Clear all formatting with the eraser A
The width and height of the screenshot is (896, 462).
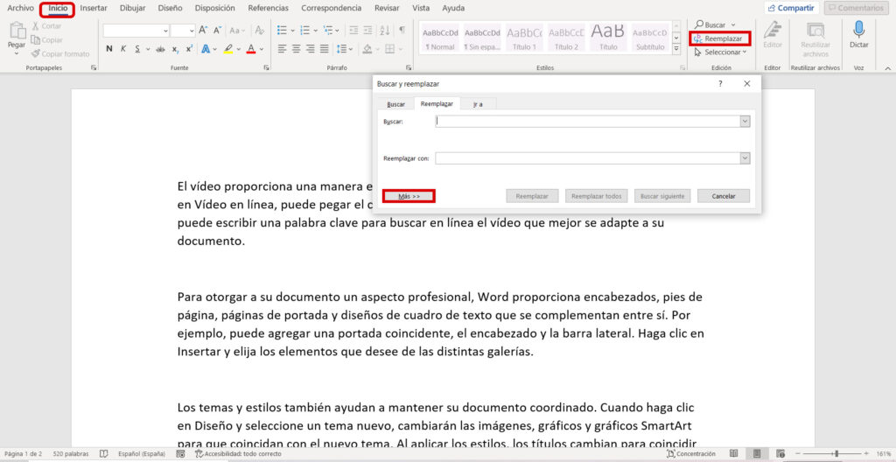[260, 31]
